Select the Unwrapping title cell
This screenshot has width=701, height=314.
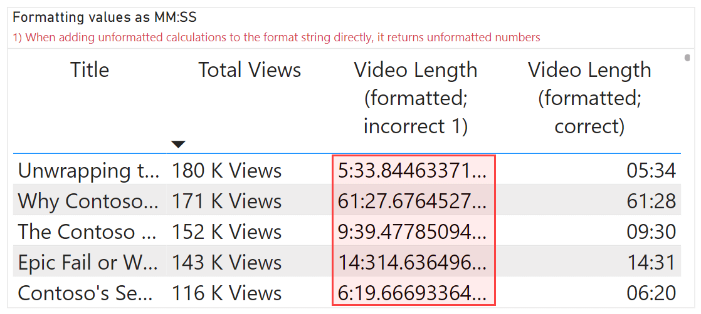[88, 170]
